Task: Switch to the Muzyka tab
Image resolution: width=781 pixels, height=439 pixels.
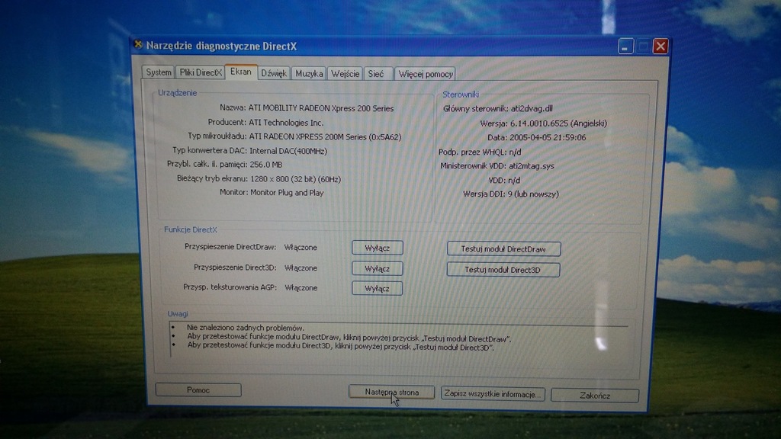Action: point(309,74)
